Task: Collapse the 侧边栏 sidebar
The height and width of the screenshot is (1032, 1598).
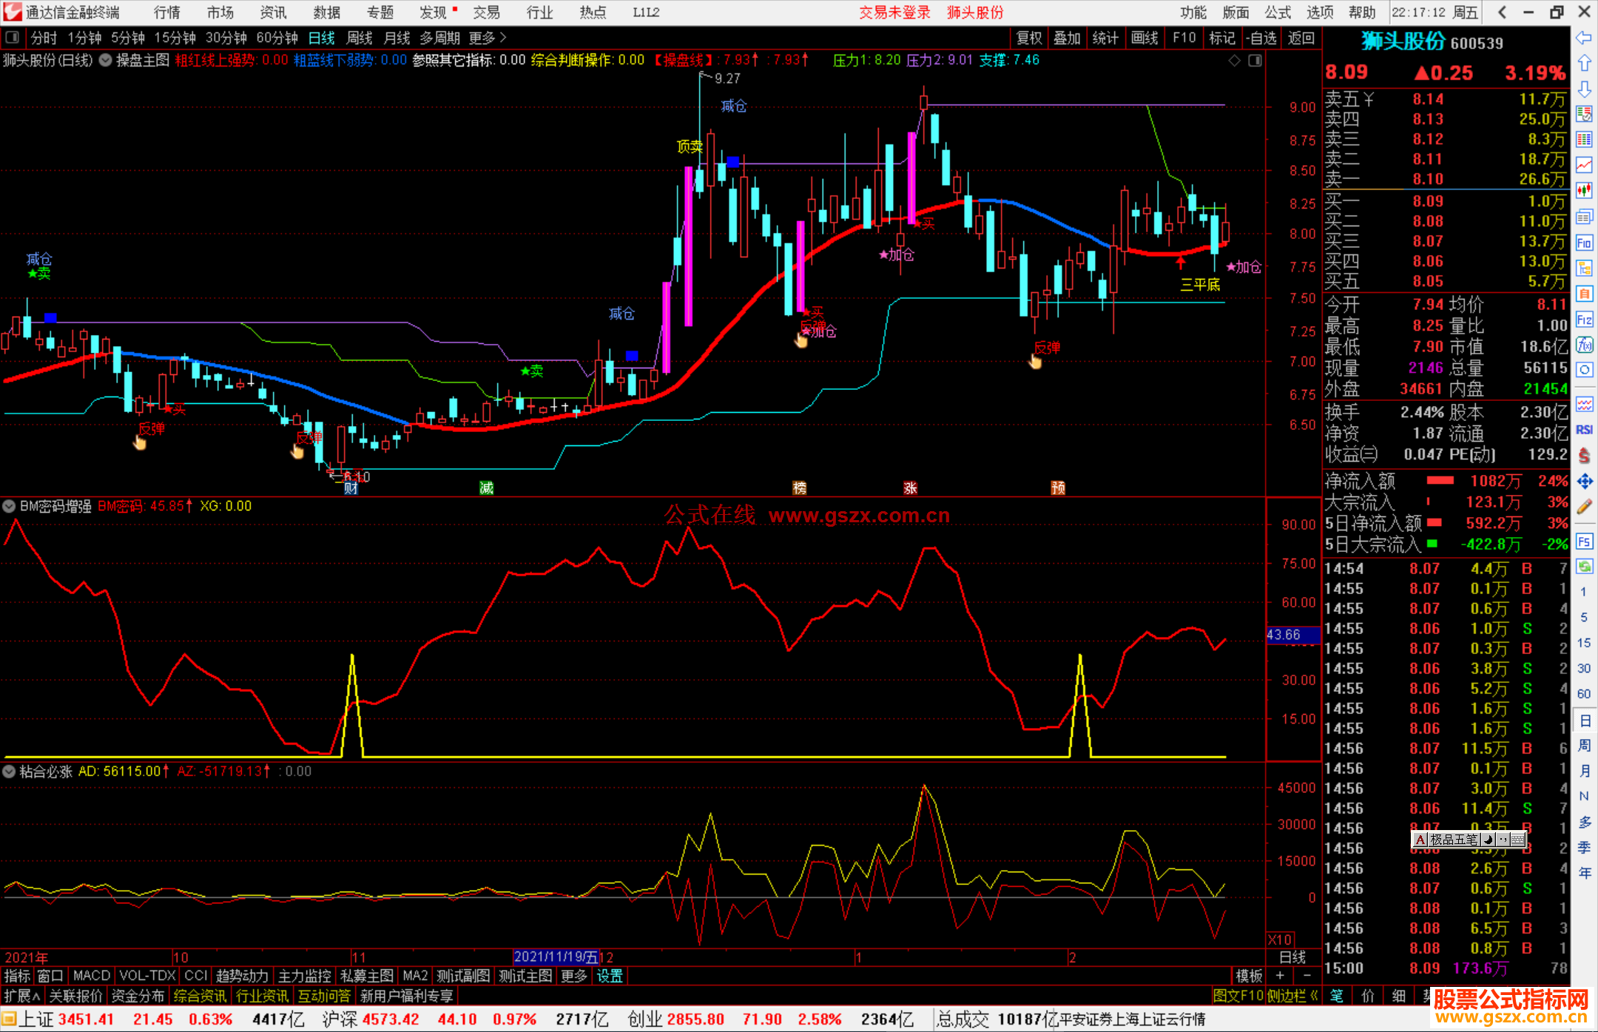Action: 1293,996
